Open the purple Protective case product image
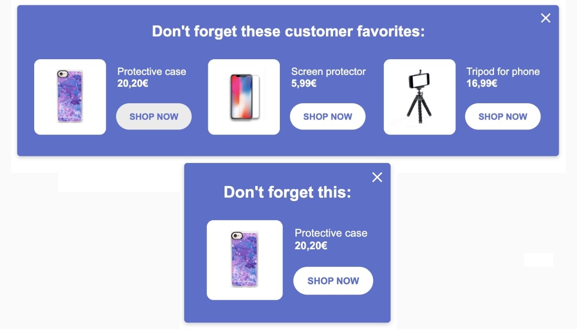The width and height of the screenshot is (577, 329). click(70, 96)
